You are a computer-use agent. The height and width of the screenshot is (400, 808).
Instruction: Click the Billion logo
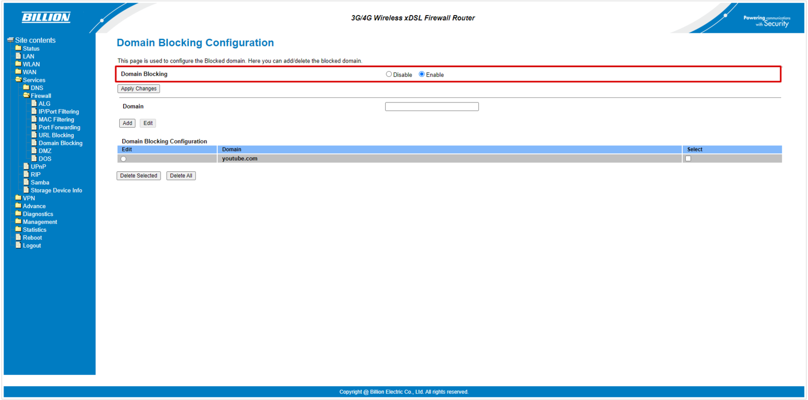click(45, 18)
